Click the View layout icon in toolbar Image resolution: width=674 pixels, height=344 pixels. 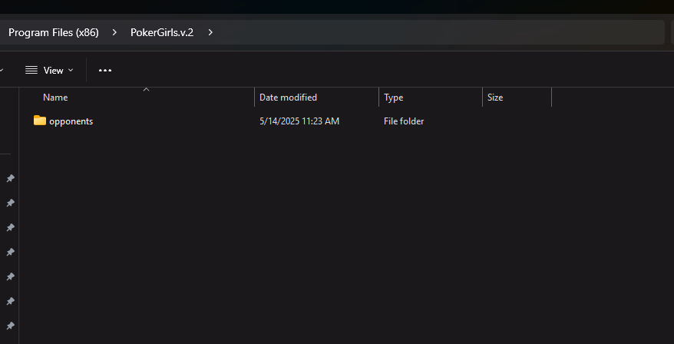(x=31, y=70)
